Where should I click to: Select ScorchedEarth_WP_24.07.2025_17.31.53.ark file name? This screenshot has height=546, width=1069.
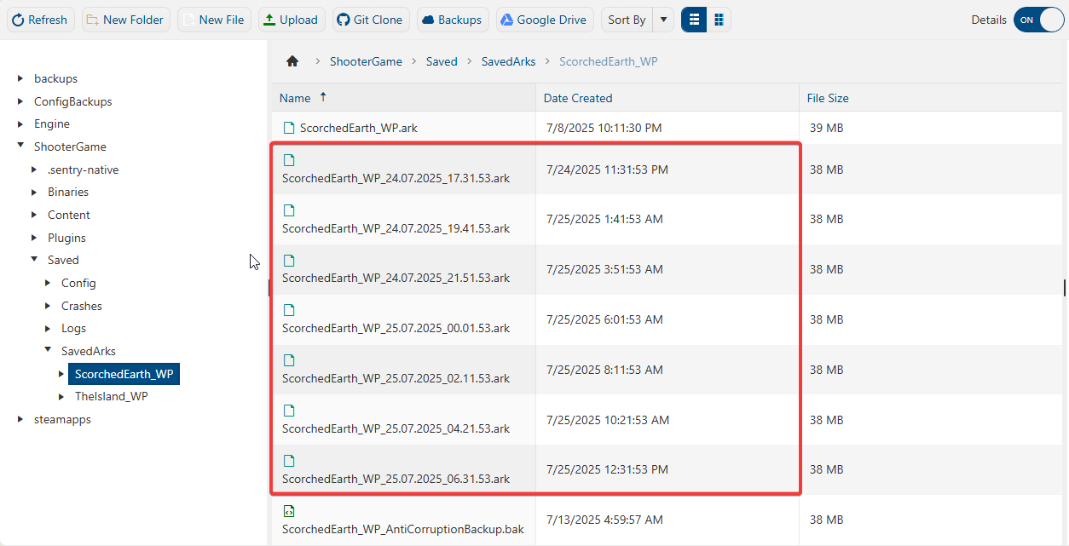(396, 178)
